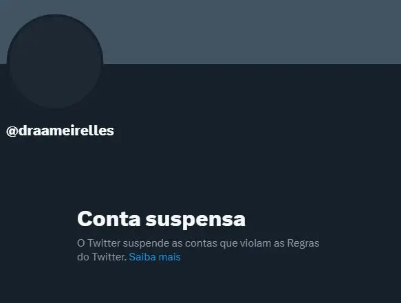Select the word Regras in the description
Screen dimensions: 401x303
click(303, 244)
